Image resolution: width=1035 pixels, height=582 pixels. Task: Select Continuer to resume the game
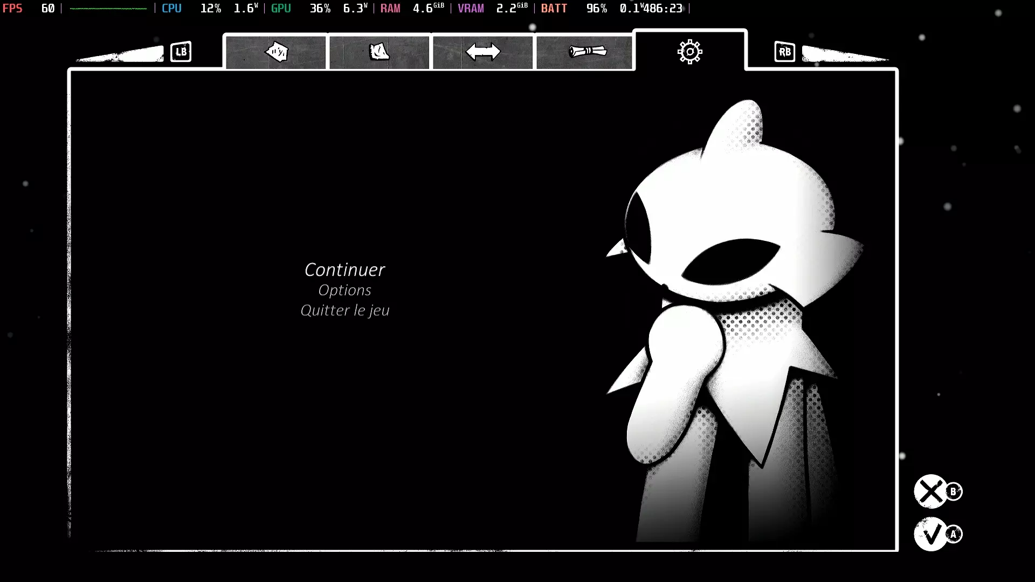(x=345, y=269)
